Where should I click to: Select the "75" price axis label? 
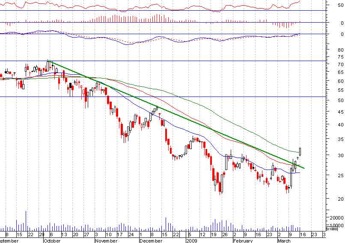(x=341, y=57)
